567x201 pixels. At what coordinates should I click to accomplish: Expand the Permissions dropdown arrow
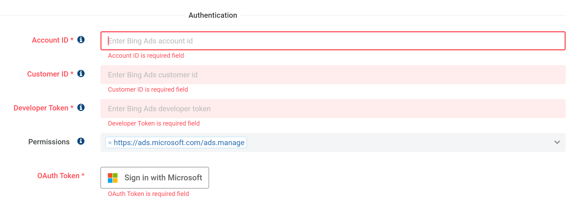(x=557, y=142)
